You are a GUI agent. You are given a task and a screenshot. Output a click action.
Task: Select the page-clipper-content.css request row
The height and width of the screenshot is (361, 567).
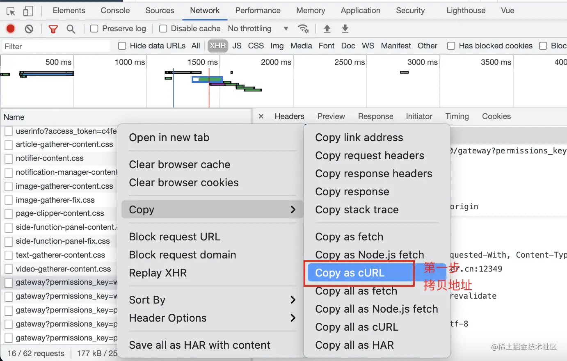(60, 213)
